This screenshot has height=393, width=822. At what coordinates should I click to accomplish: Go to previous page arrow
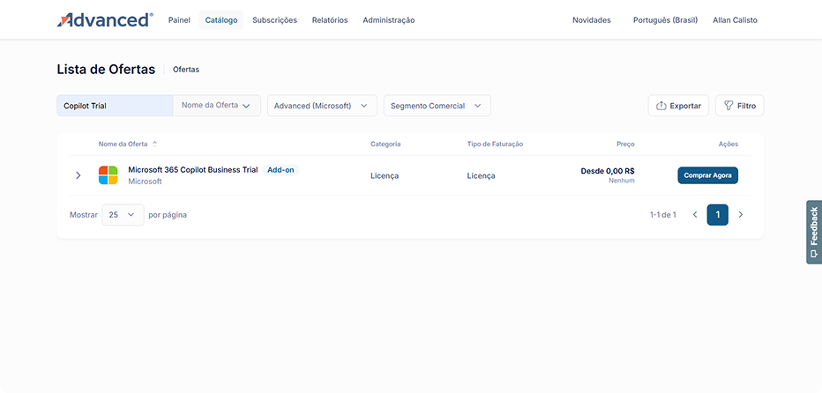coord(695,215)
